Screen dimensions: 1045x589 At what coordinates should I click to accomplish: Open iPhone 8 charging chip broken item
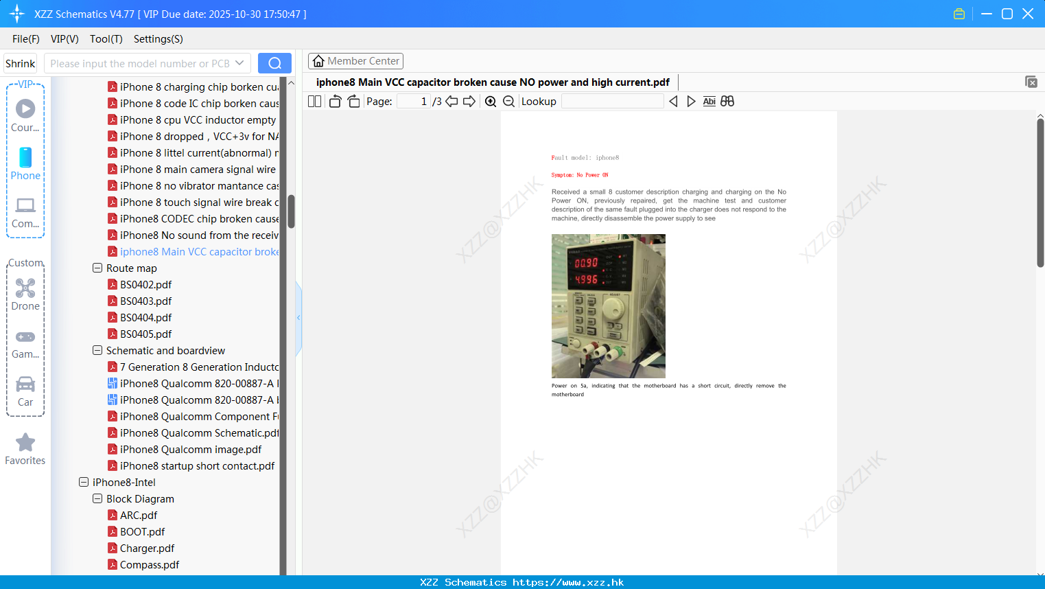193,86
